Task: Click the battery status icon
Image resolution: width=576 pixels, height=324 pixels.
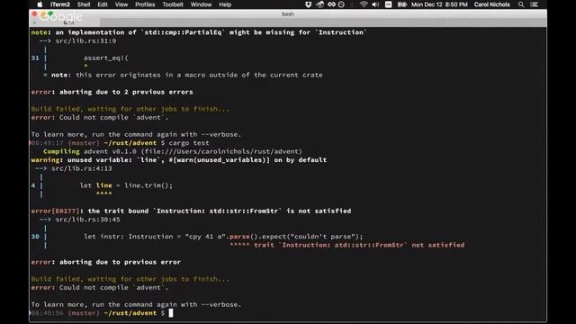Action: (x=402, y=4)
